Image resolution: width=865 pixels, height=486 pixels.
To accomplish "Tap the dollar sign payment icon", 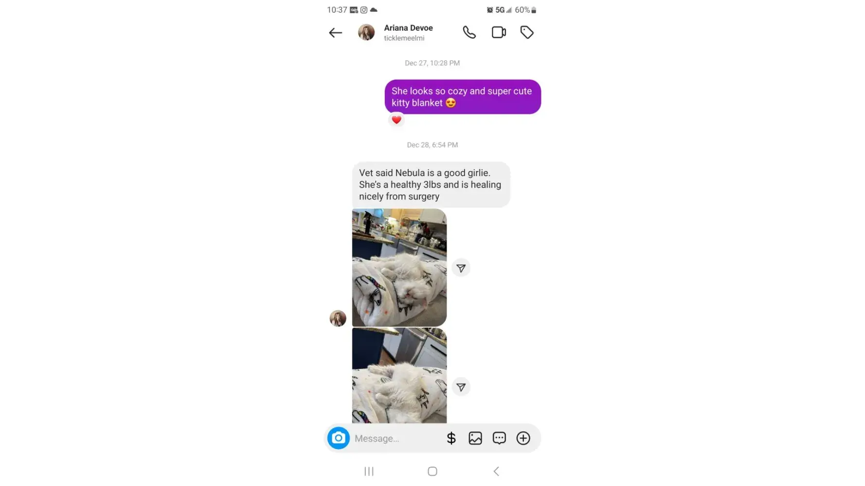I will (451, 438).
